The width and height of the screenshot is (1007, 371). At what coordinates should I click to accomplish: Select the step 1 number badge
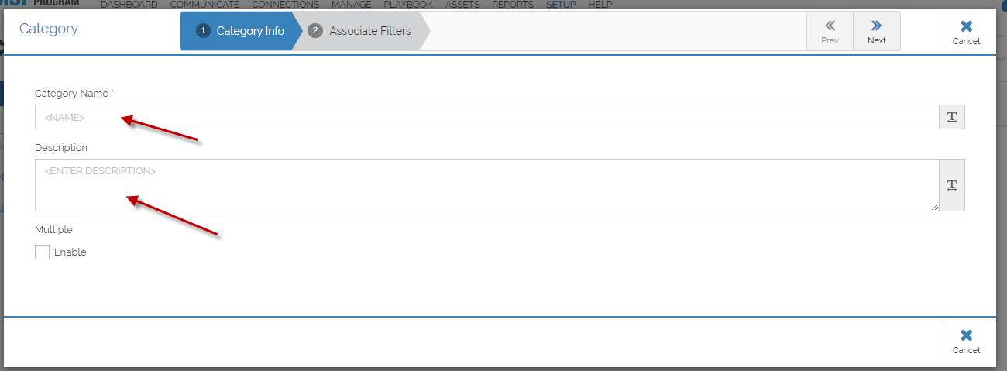pyautogui.click(x=203, y=31)
